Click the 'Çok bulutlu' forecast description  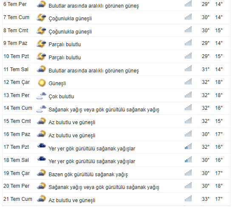(x=61, y=97)
